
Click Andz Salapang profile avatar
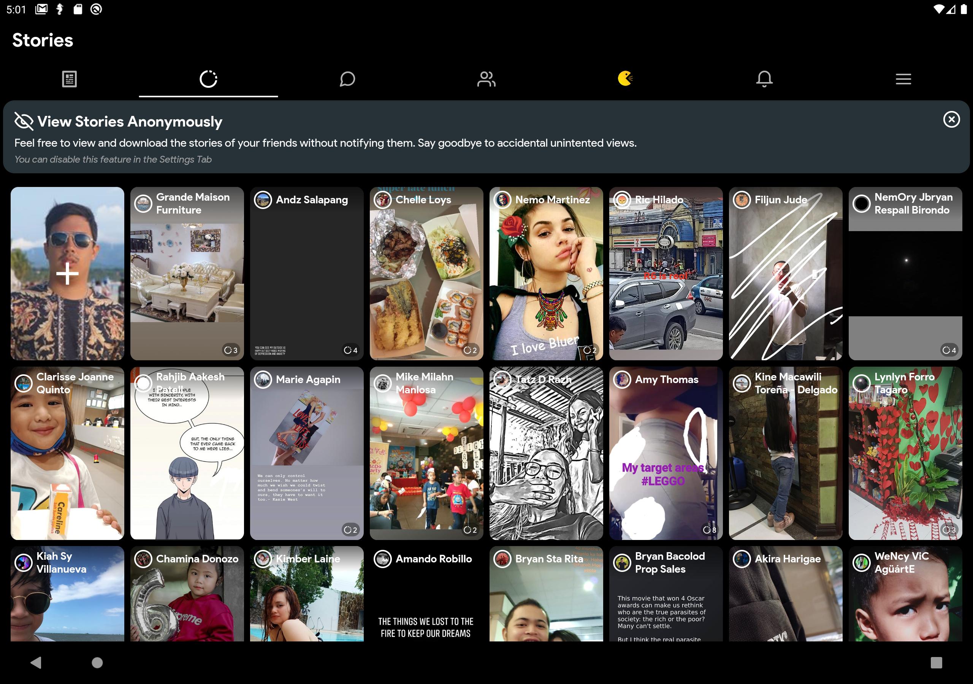click(263, 199)
